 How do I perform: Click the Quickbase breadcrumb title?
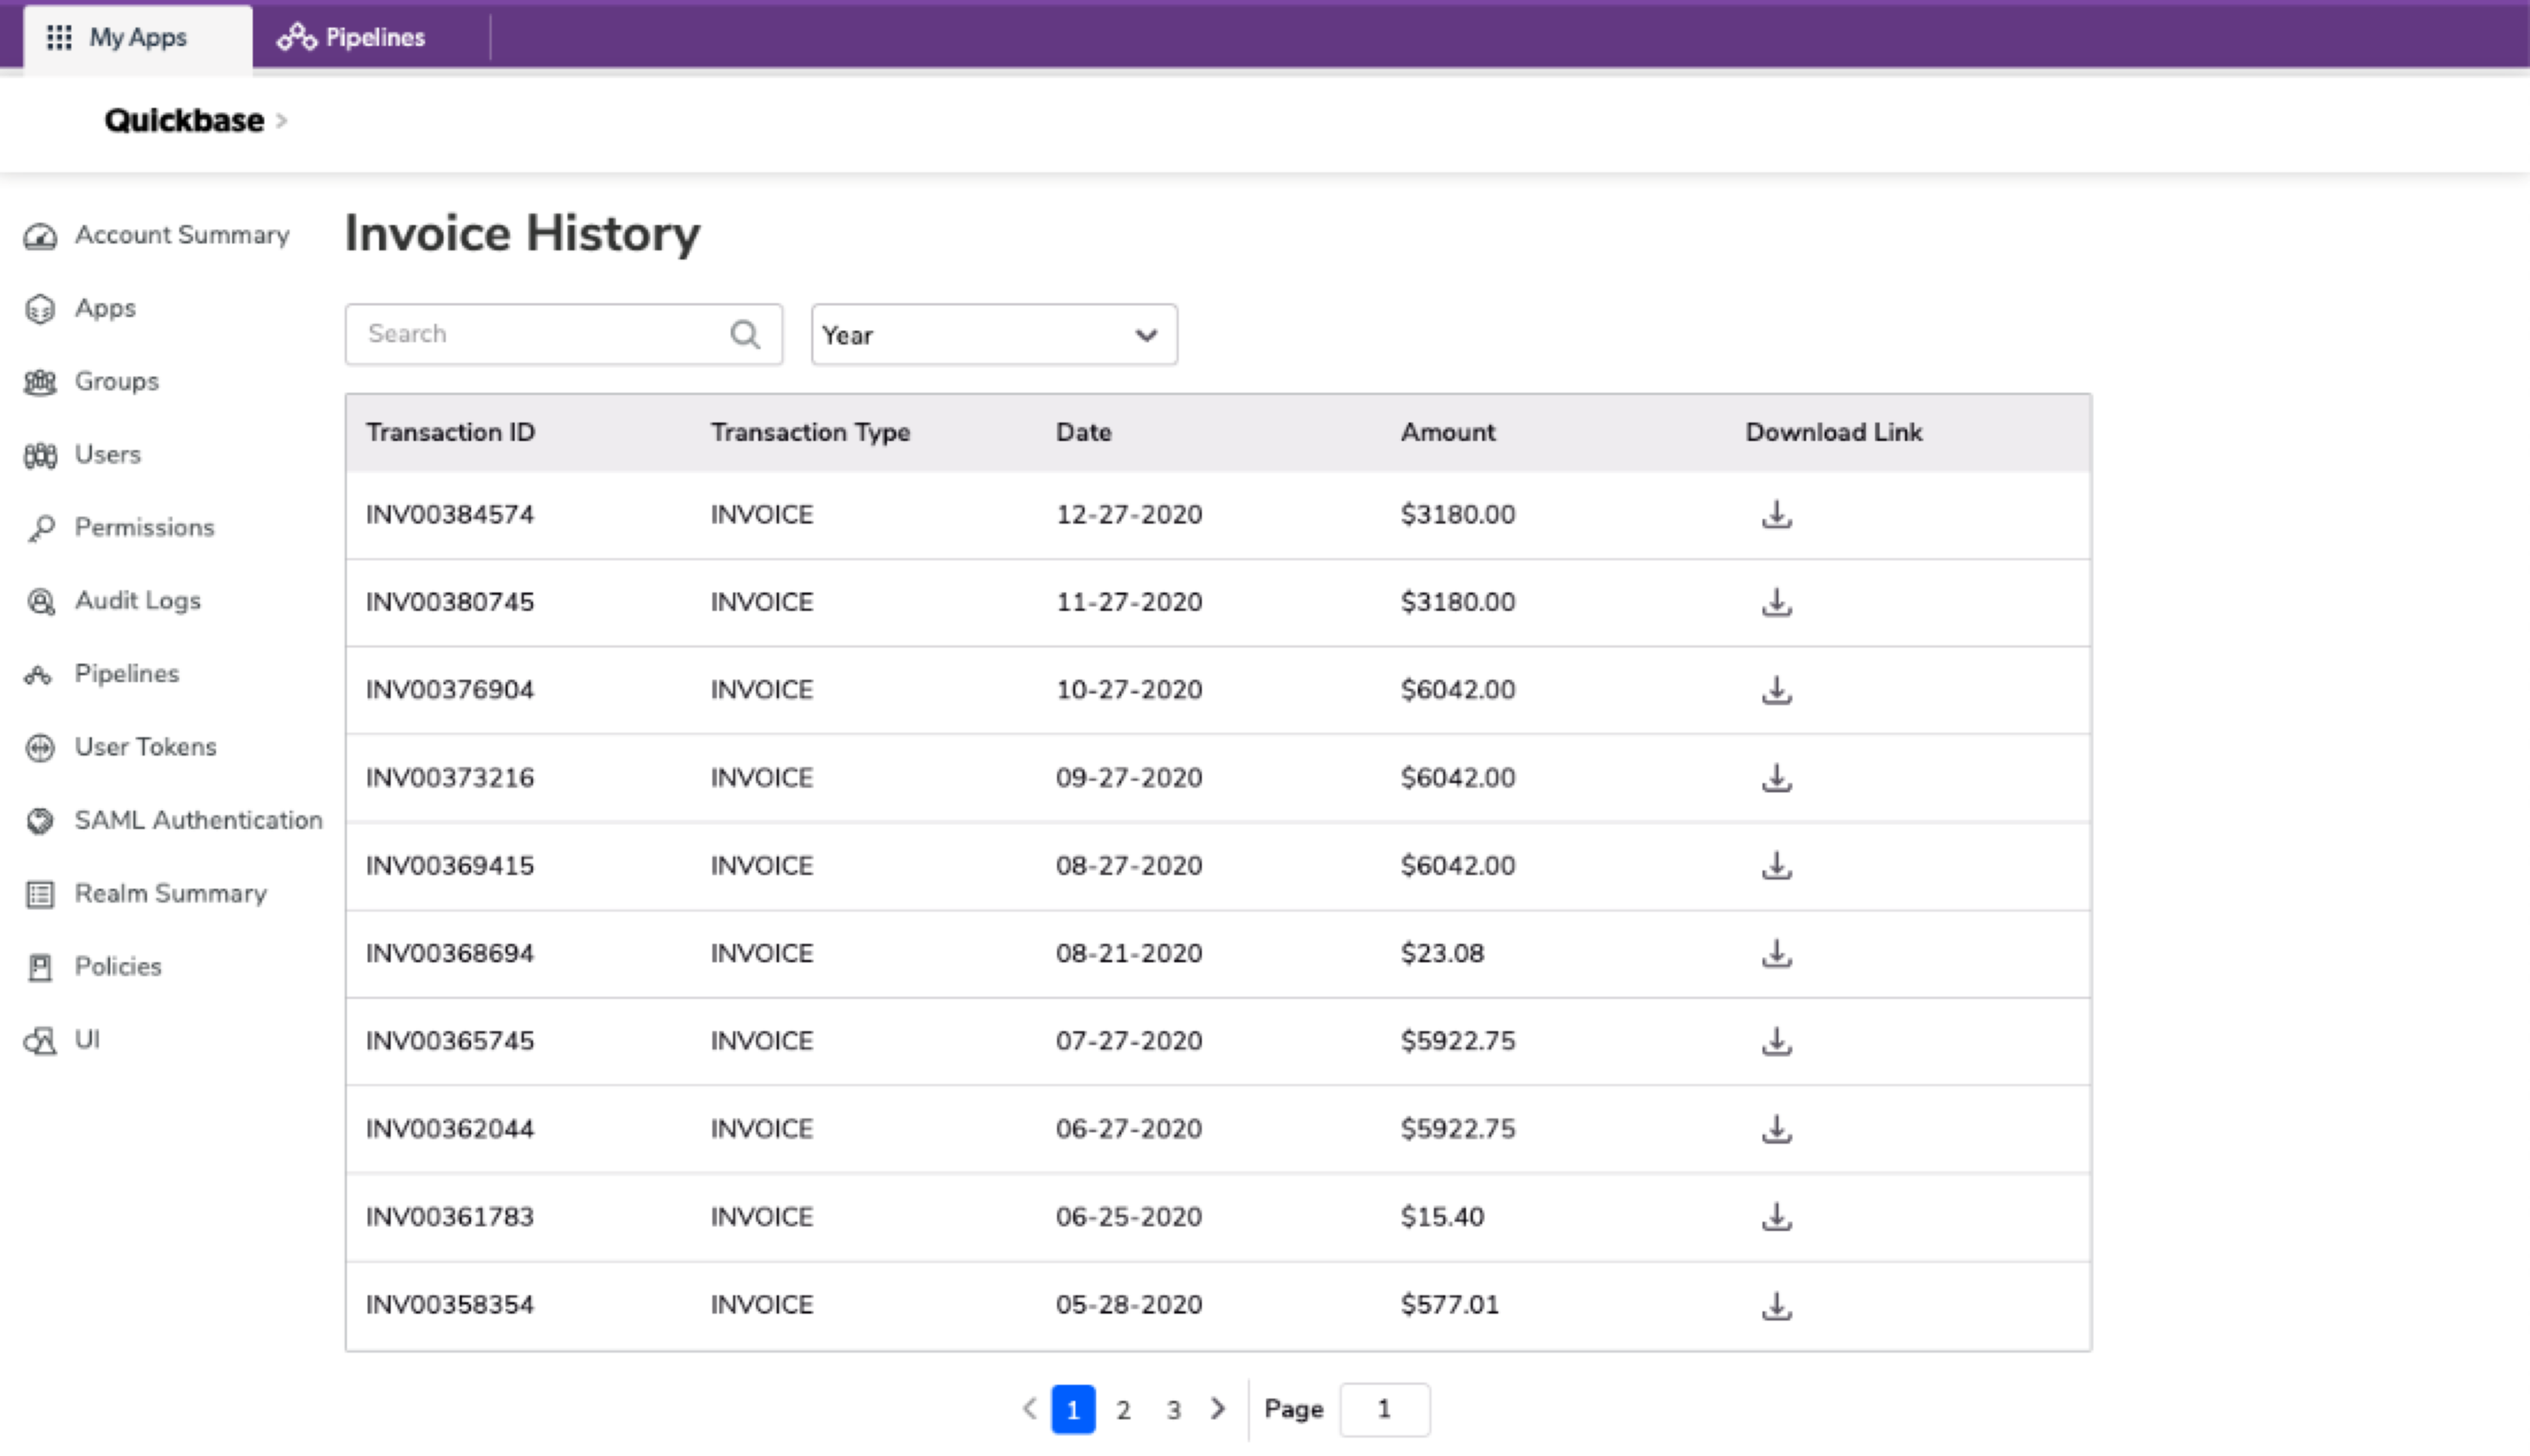(184, 120)
